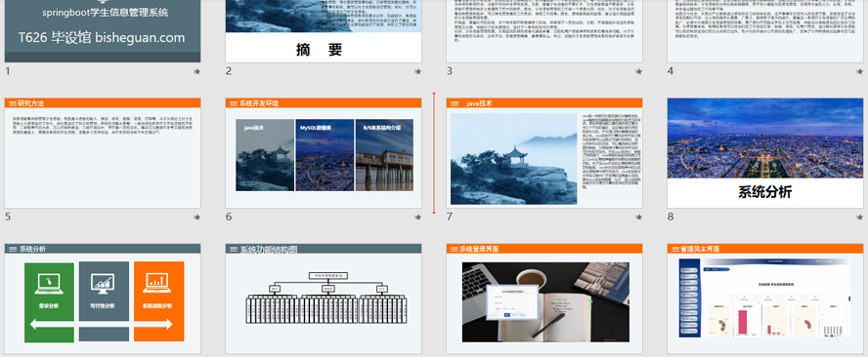This screenshot has width=868, height=357.
Task: Click slide number label '4'
Action: (670, 71)
